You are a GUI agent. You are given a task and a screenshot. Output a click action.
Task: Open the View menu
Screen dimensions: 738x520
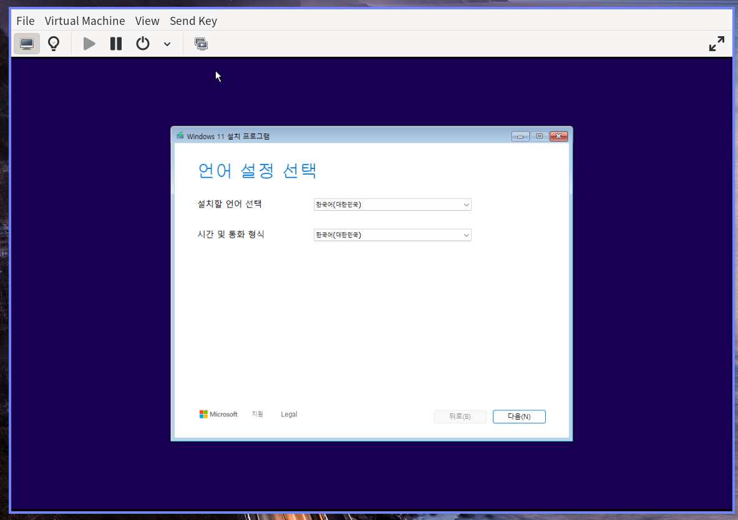click(x=147, y=21)
